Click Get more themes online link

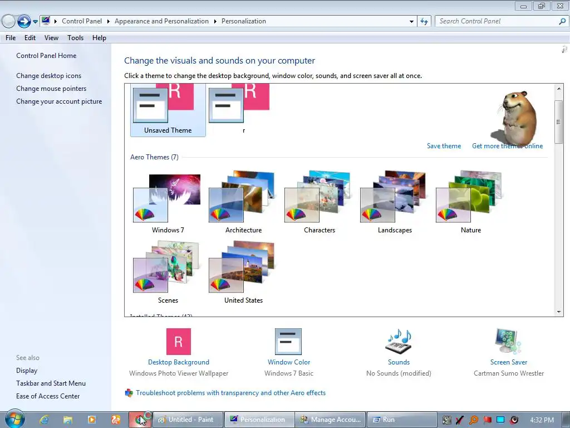point(507,146)
